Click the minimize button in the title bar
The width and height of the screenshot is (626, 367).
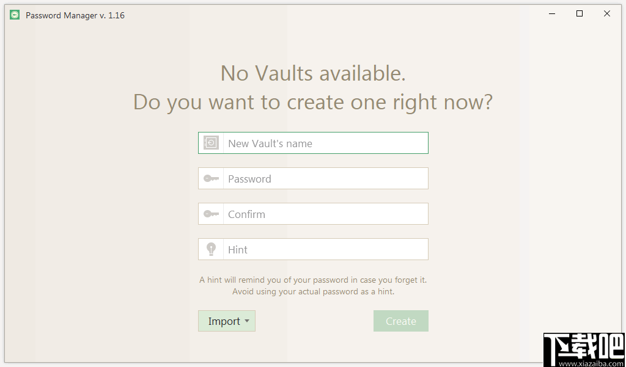click(x=551, y=13)
